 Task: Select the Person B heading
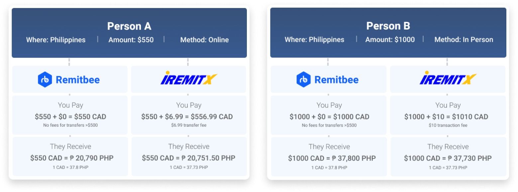click(x=388, y=26)
